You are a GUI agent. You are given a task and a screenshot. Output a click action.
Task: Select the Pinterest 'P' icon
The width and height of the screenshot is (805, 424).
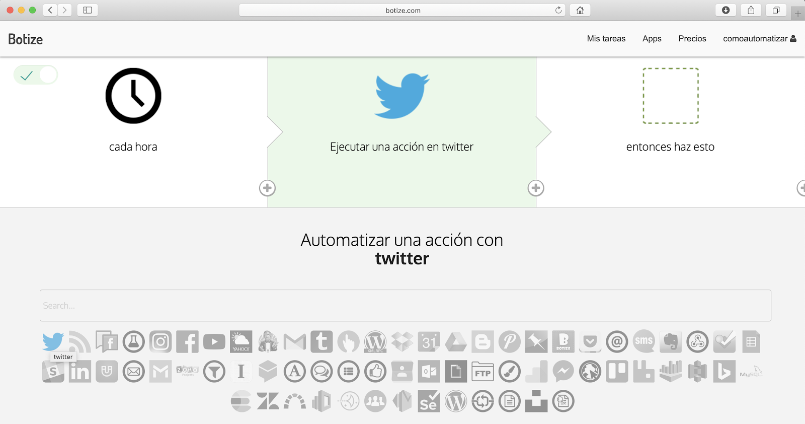pos(510,342)
